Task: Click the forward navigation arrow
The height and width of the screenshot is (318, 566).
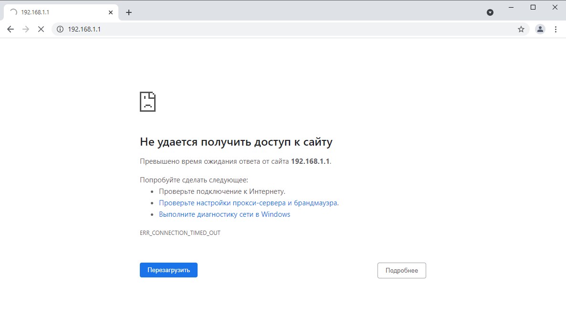Action: (x=26, y=29)
